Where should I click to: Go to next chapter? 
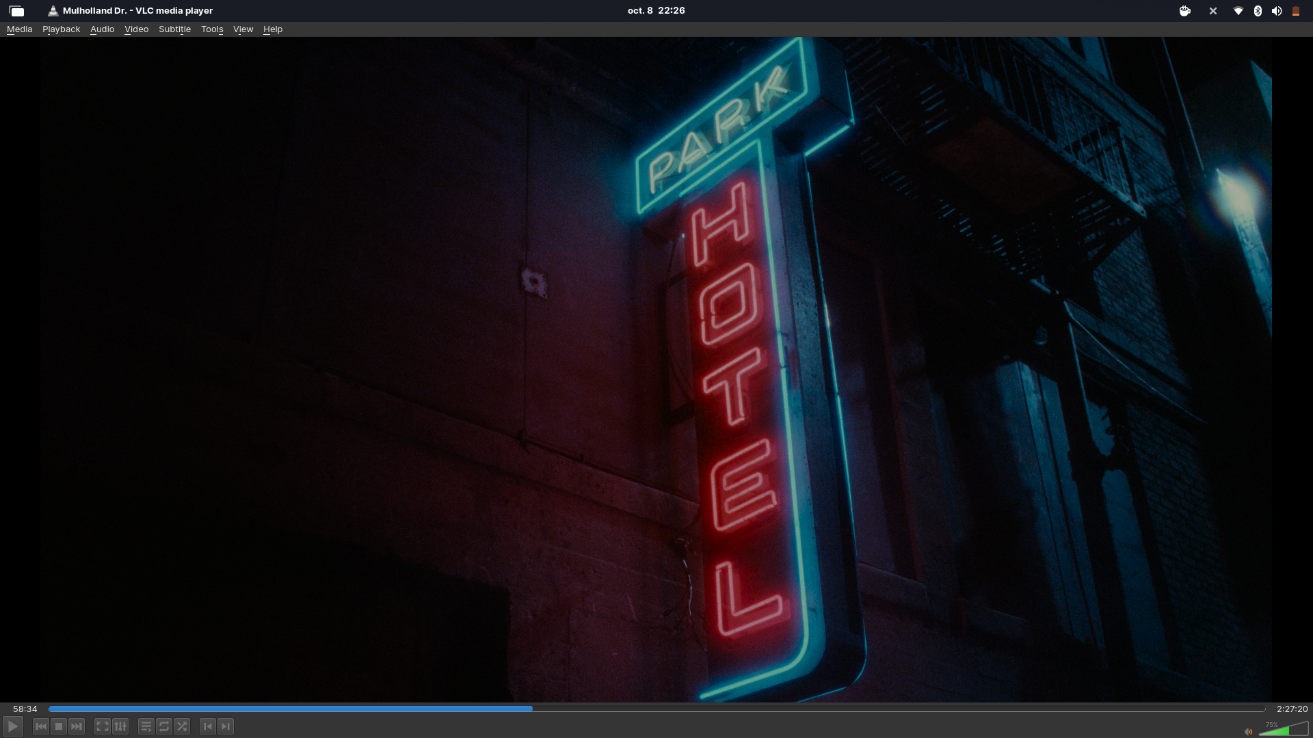coord(226,726)
